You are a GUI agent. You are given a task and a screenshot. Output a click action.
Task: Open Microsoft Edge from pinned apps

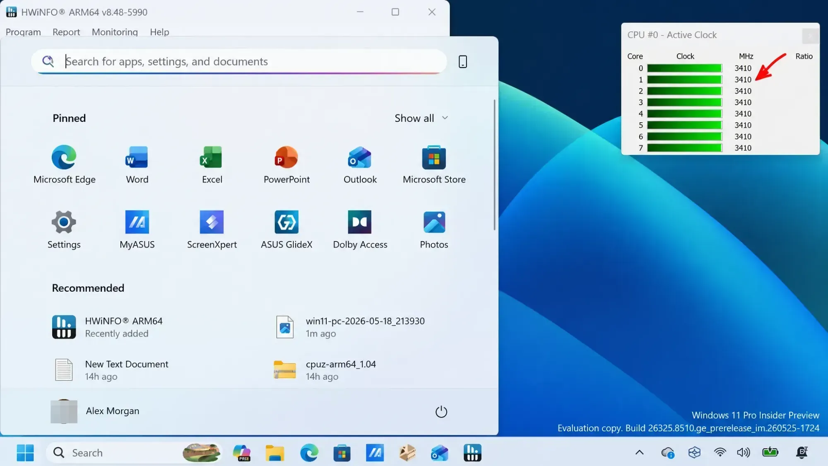(x=64, y=164)
